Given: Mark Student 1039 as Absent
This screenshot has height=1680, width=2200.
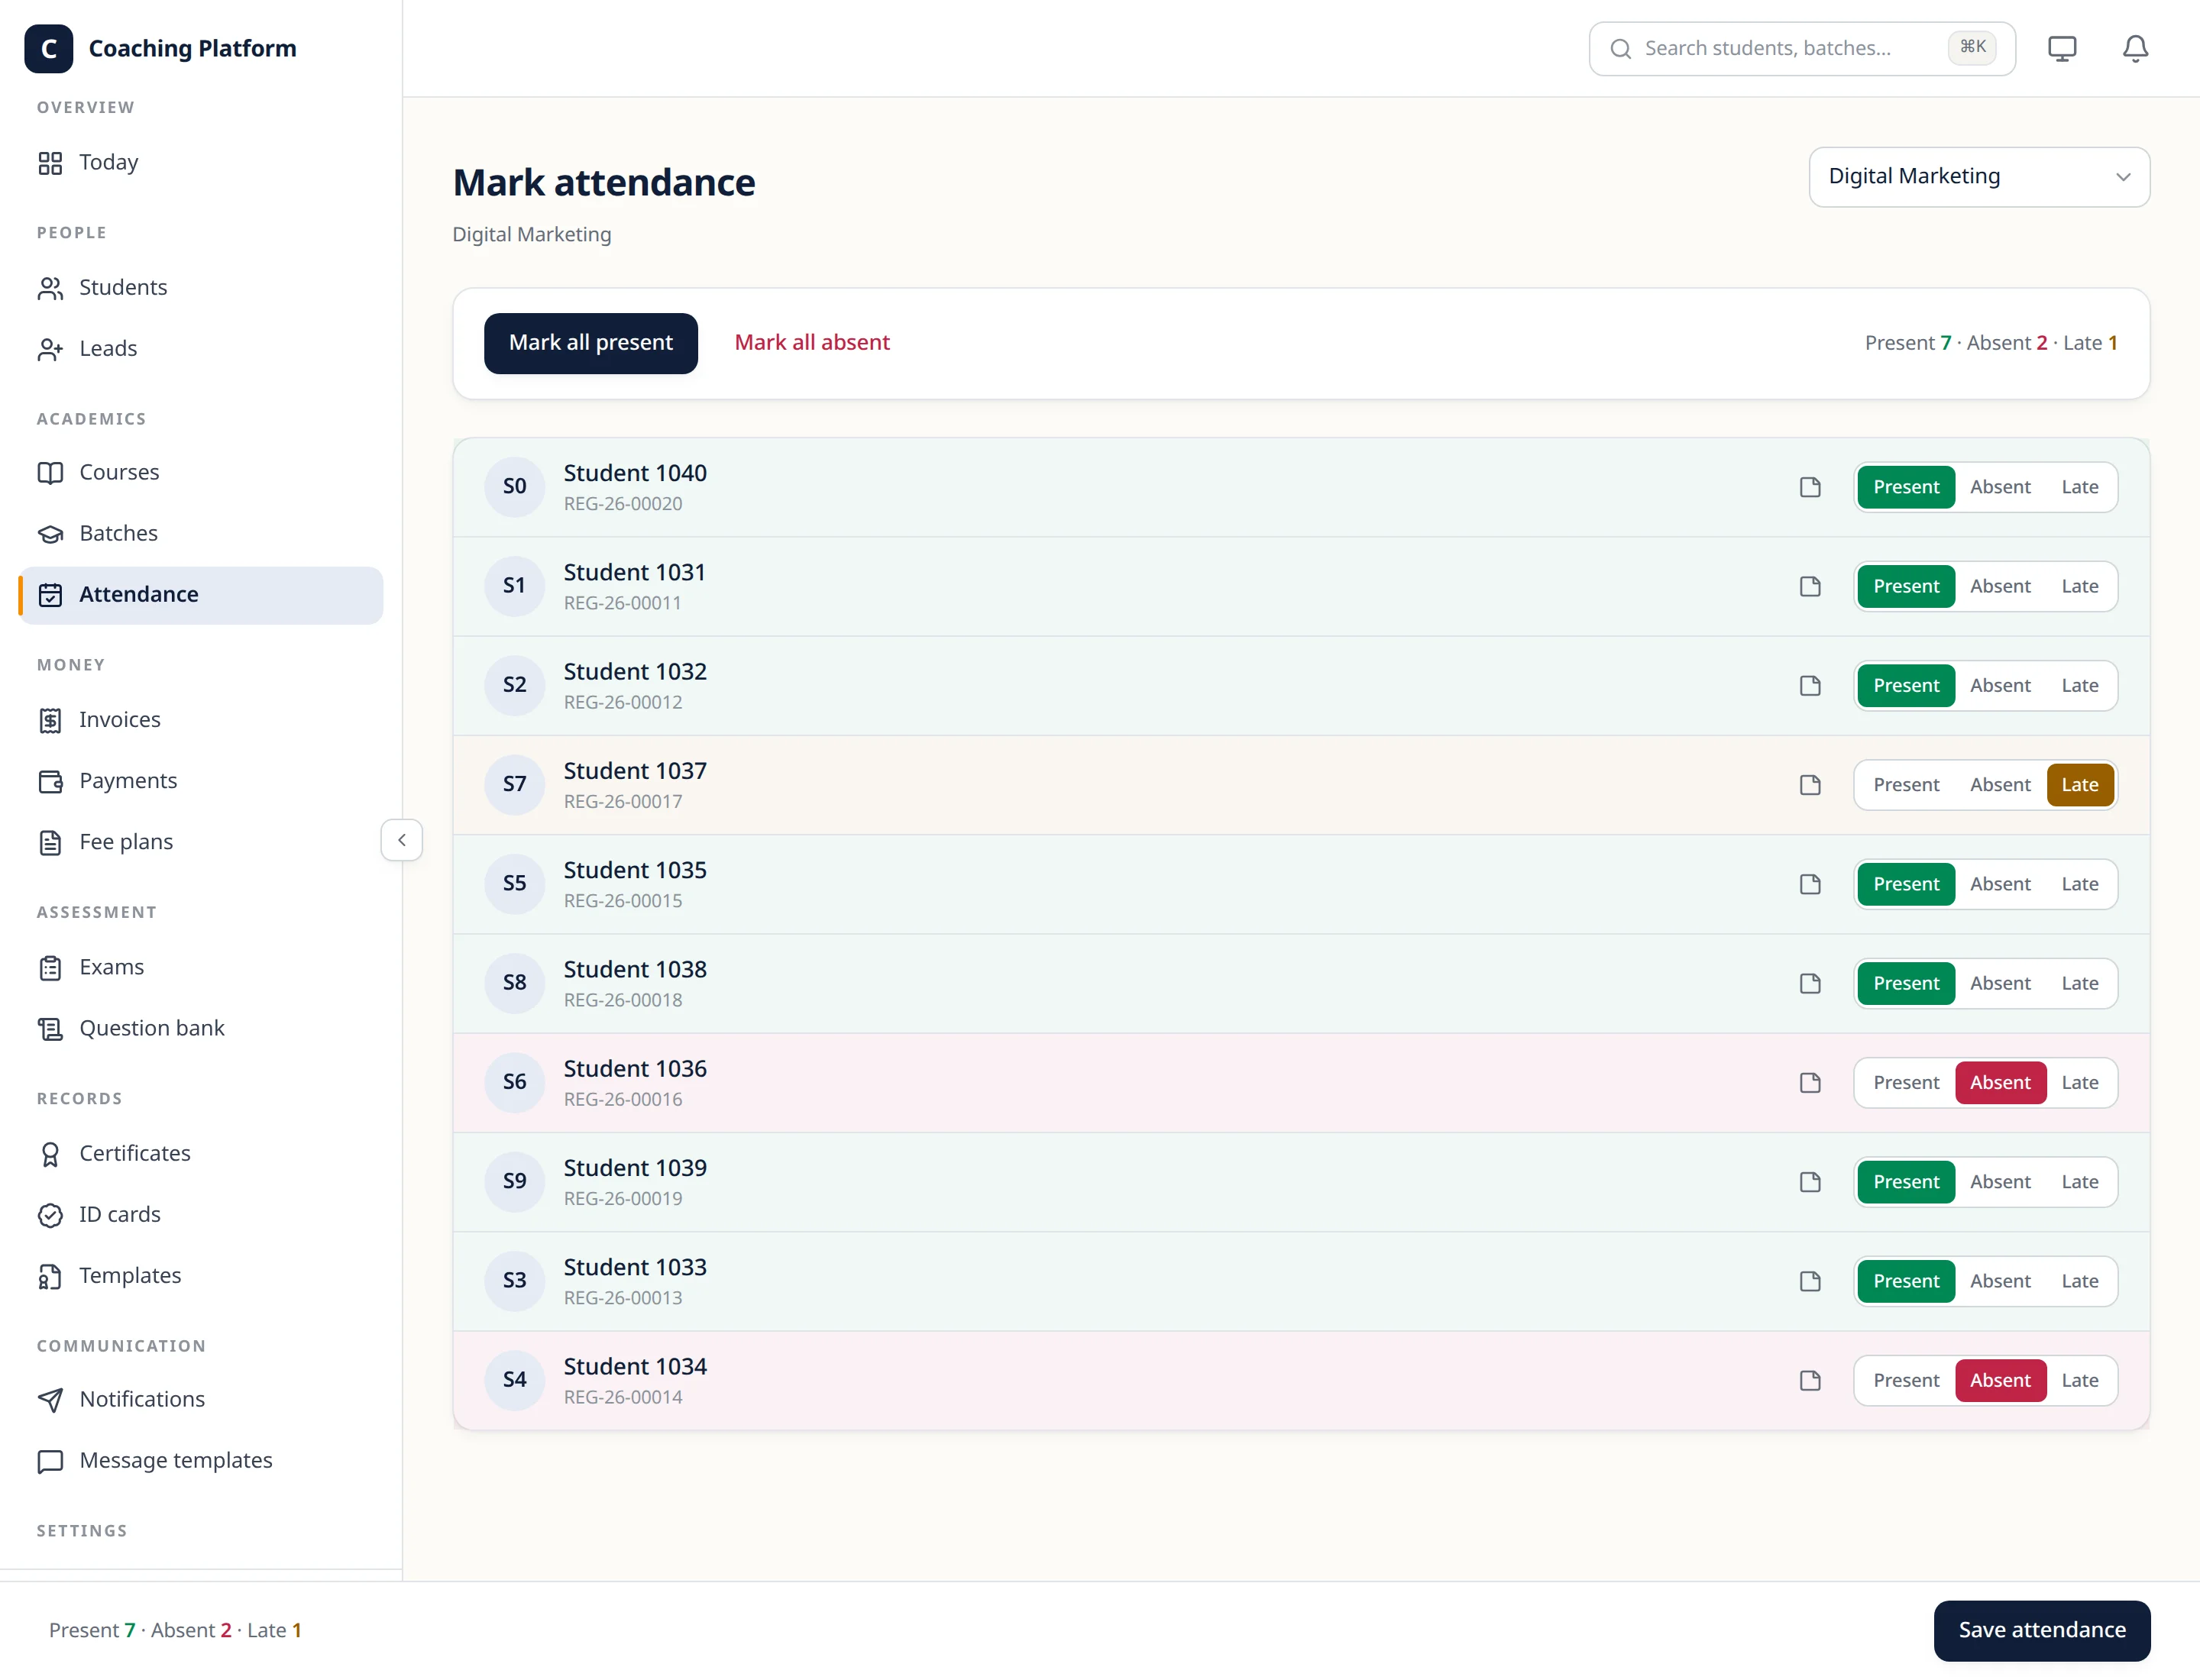Looking at the screenshot, I should point(2000,1182).
